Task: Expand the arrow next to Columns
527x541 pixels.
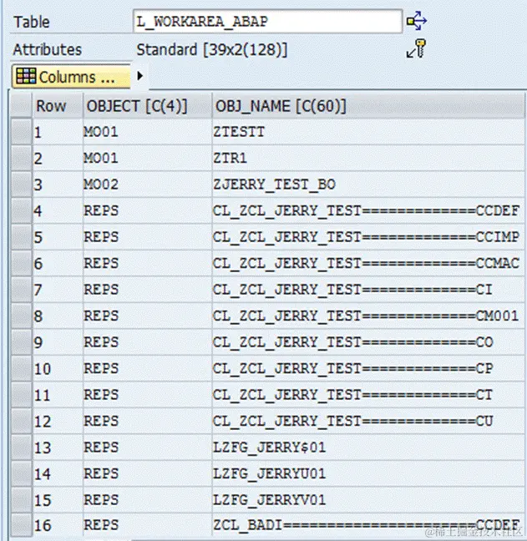Action: (139, 76)
